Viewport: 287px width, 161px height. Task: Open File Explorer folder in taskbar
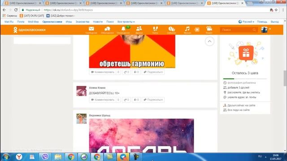coord(58,157)
